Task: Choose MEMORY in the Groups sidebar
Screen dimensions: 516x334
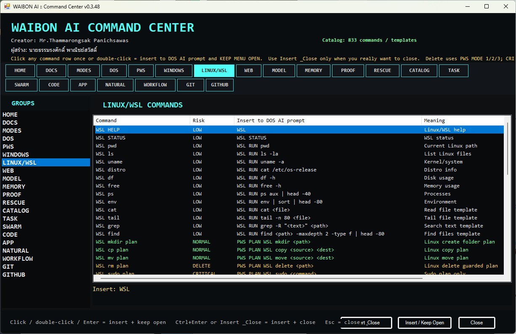Action: click(x=46, y=187)
